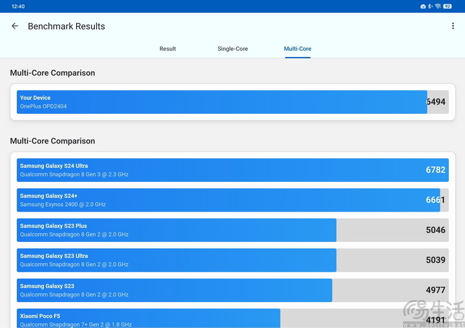The height and width of the screenshot is (328, 465).
Task: Open the three-dot overflow menu
Action: [453, 26]
